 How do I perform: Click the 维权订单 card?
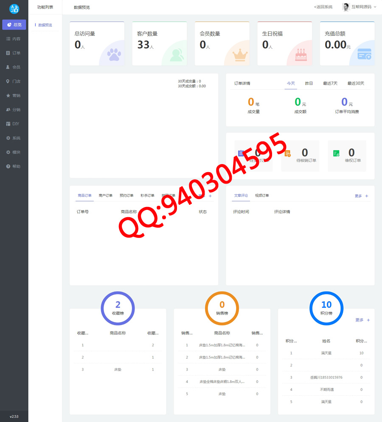347,156
